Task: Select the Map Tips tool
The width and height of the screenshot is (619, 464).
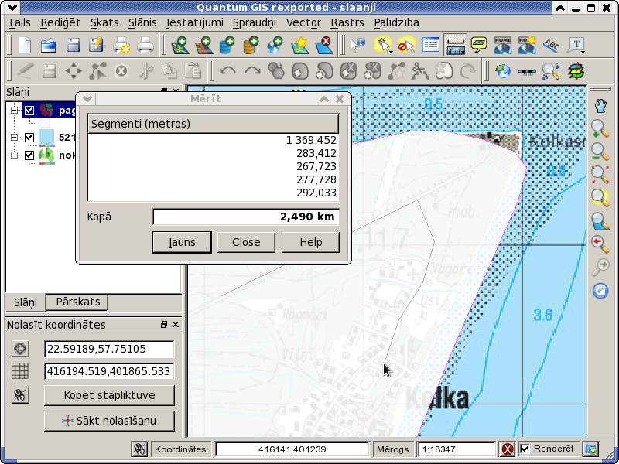Action: 479,45
